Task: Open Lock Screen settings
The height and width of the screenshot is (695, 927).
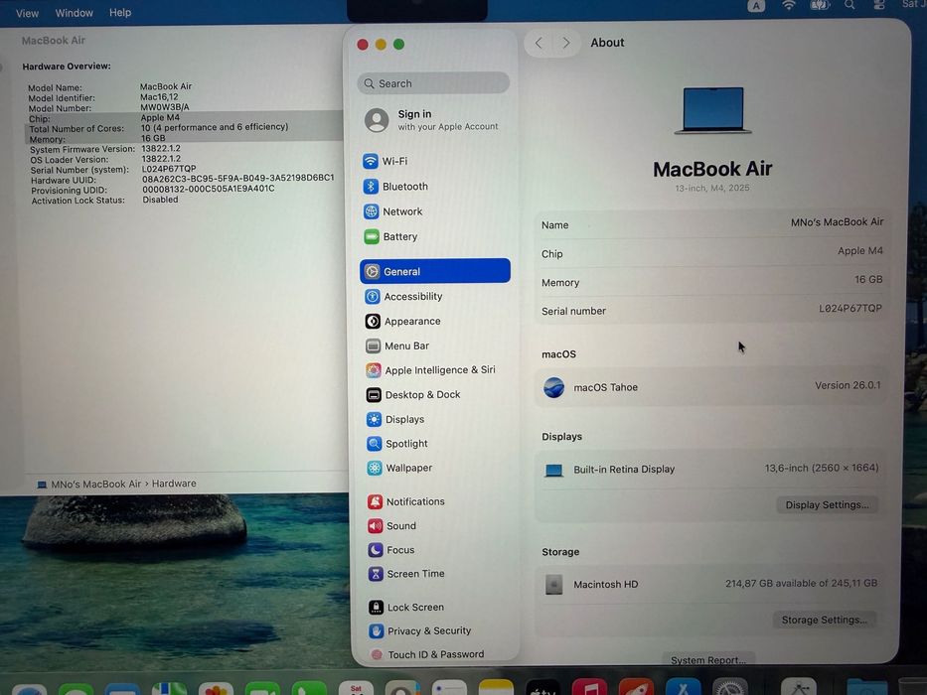Action: tap(406, 607)
